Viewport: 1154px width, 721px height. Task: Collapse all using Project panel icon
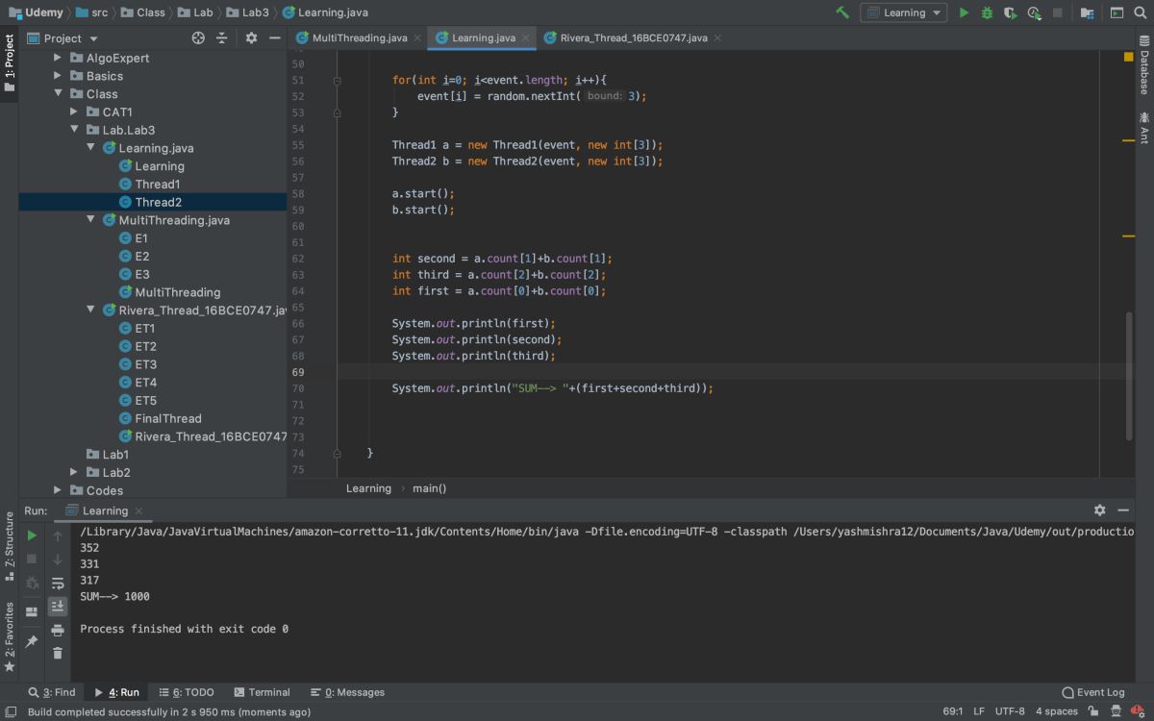221,38
